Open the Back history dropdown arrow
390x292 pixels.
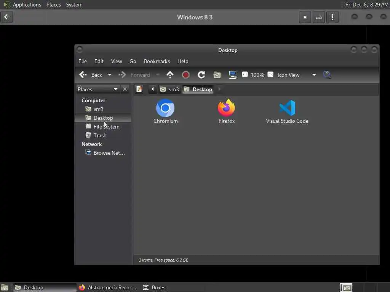(109, 75)
